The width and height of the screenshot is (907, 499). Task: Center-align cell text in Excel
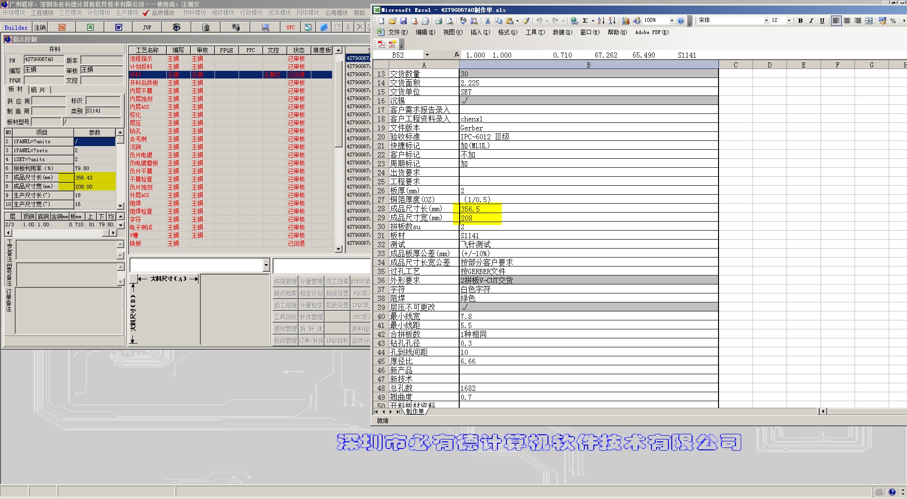point(847,21)
